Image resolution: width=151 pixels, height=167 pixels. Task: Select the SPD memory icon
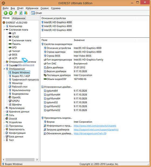pyautogui.click(x=10, y=48)
